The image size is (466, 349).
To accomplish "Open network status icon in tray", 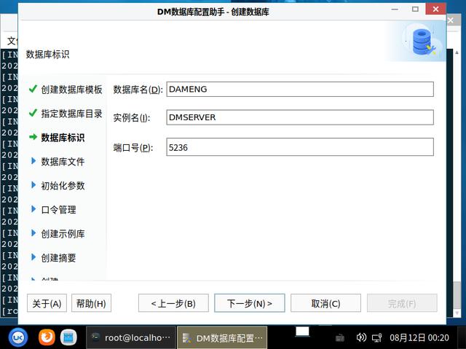I will click(377, 337).
